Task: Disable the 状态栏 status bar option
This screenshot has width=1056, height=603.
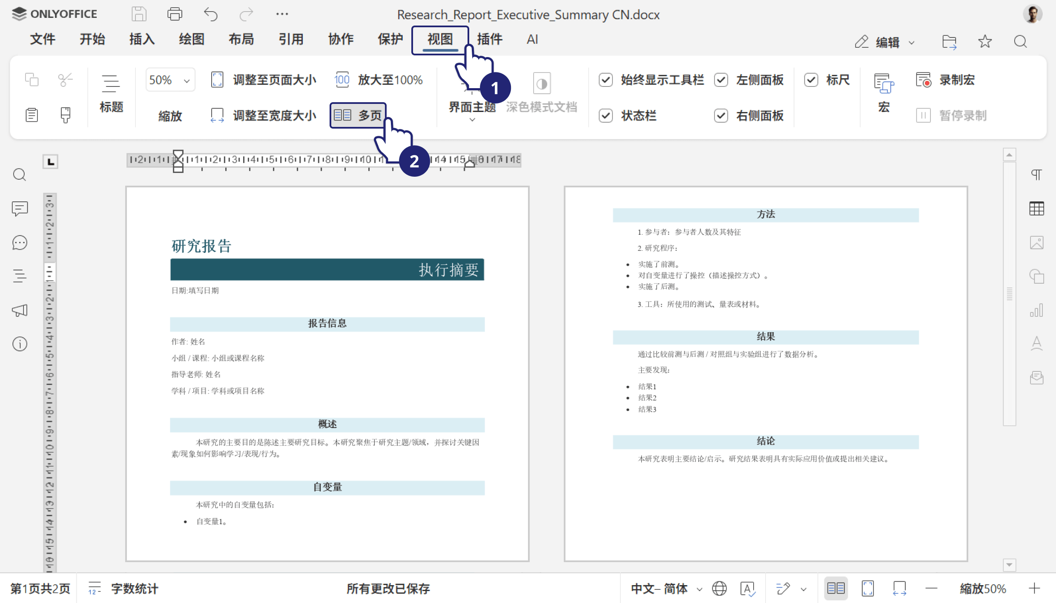Action: [605, 115]
